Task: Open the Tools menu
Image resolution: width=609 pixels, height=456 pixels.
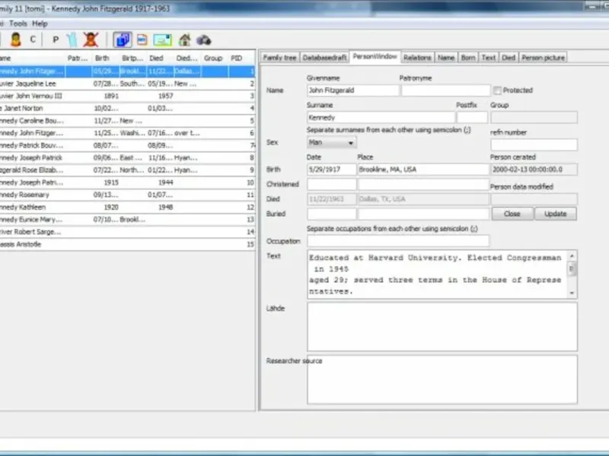Action: 18,24
